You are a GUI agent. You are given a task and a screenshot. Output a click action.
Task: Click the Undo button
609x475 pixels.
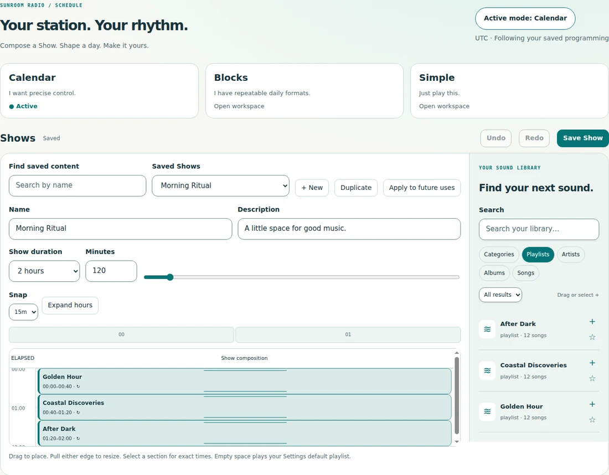tap(496, 138)
